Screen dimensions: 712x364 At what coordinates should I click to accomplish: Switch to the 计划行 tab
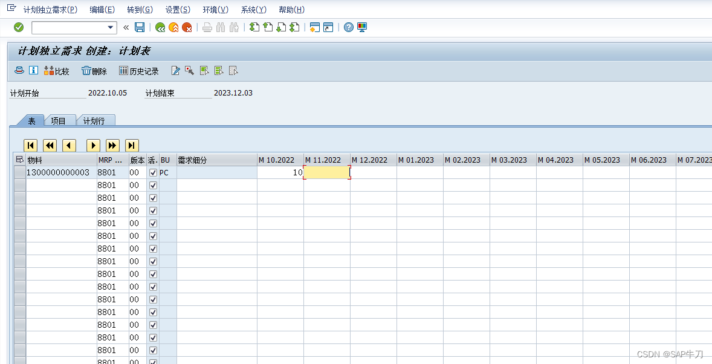94,121
